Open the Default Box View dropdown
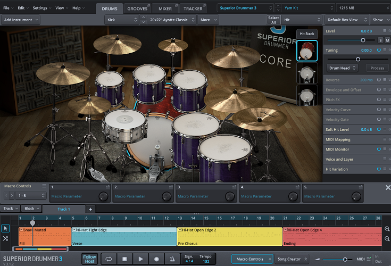The height and width of the screenshot is (266, 391). click(347, 20)
